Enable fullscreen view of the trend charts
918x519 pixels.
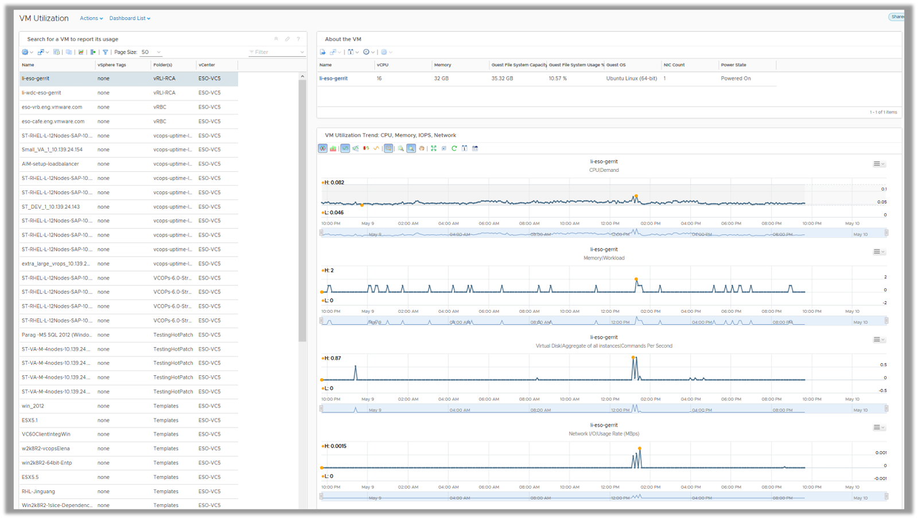click(x=433, y=148)
